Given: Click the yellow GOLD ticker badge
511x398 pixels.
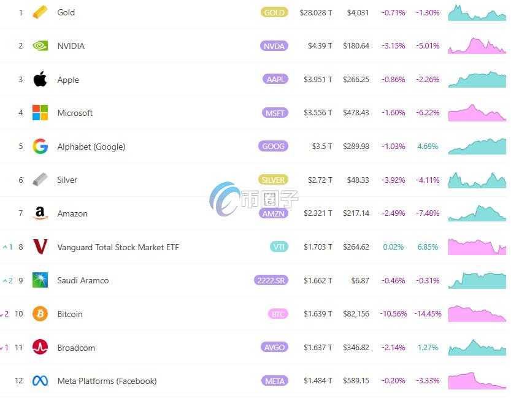Looking at the screenshot, I should click(x=274, y=12).
